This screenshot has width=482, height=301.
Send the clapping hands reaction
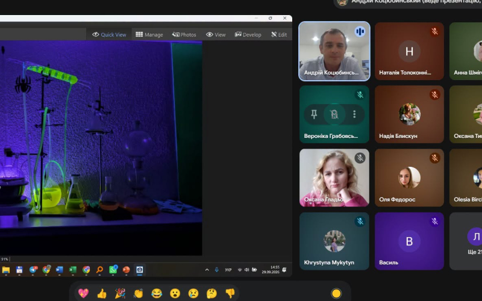click(139, 293)
